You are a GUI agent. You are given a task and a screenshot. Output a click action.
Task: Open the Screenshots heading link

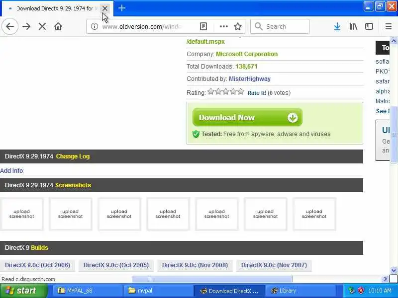pos(73,185)
